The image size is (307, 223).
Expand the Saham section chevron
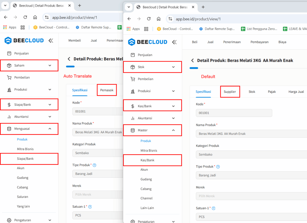coord(50,65)
